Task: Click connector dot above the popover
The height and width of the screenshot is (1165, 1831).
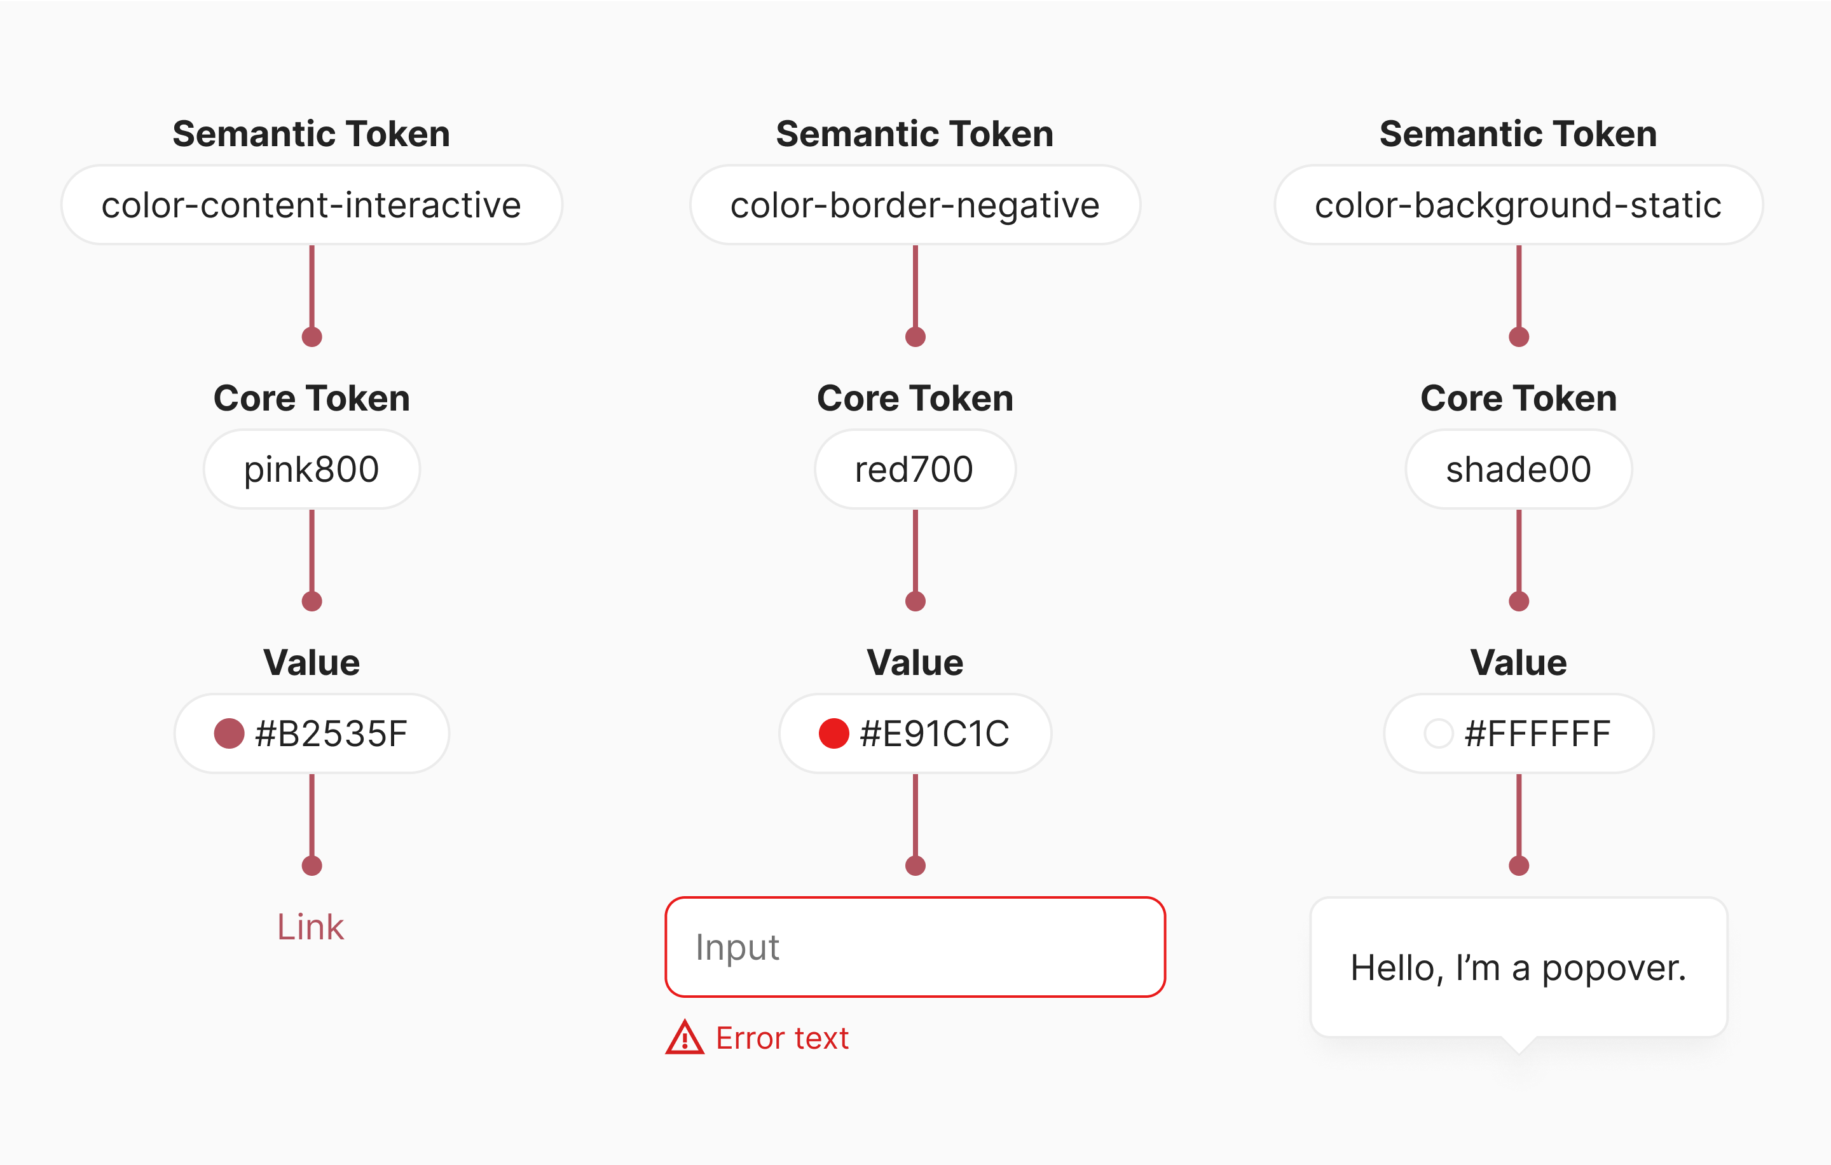Action: (x=1518, y=866)
